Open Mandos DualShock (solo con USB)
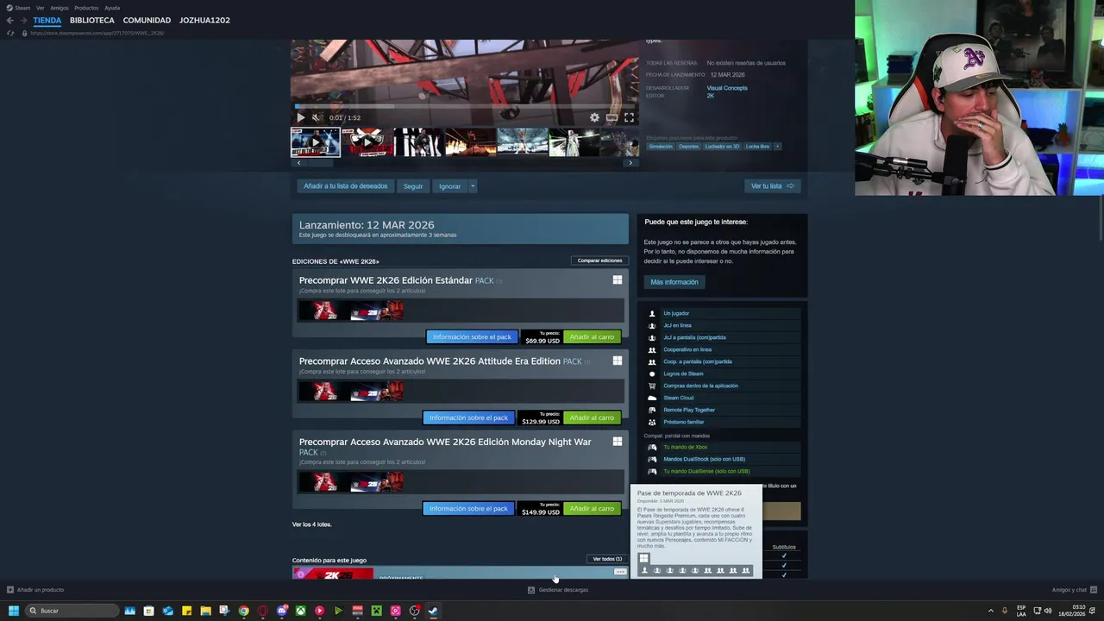Screen dimensions: 1104x621 [x=704, y=460]
